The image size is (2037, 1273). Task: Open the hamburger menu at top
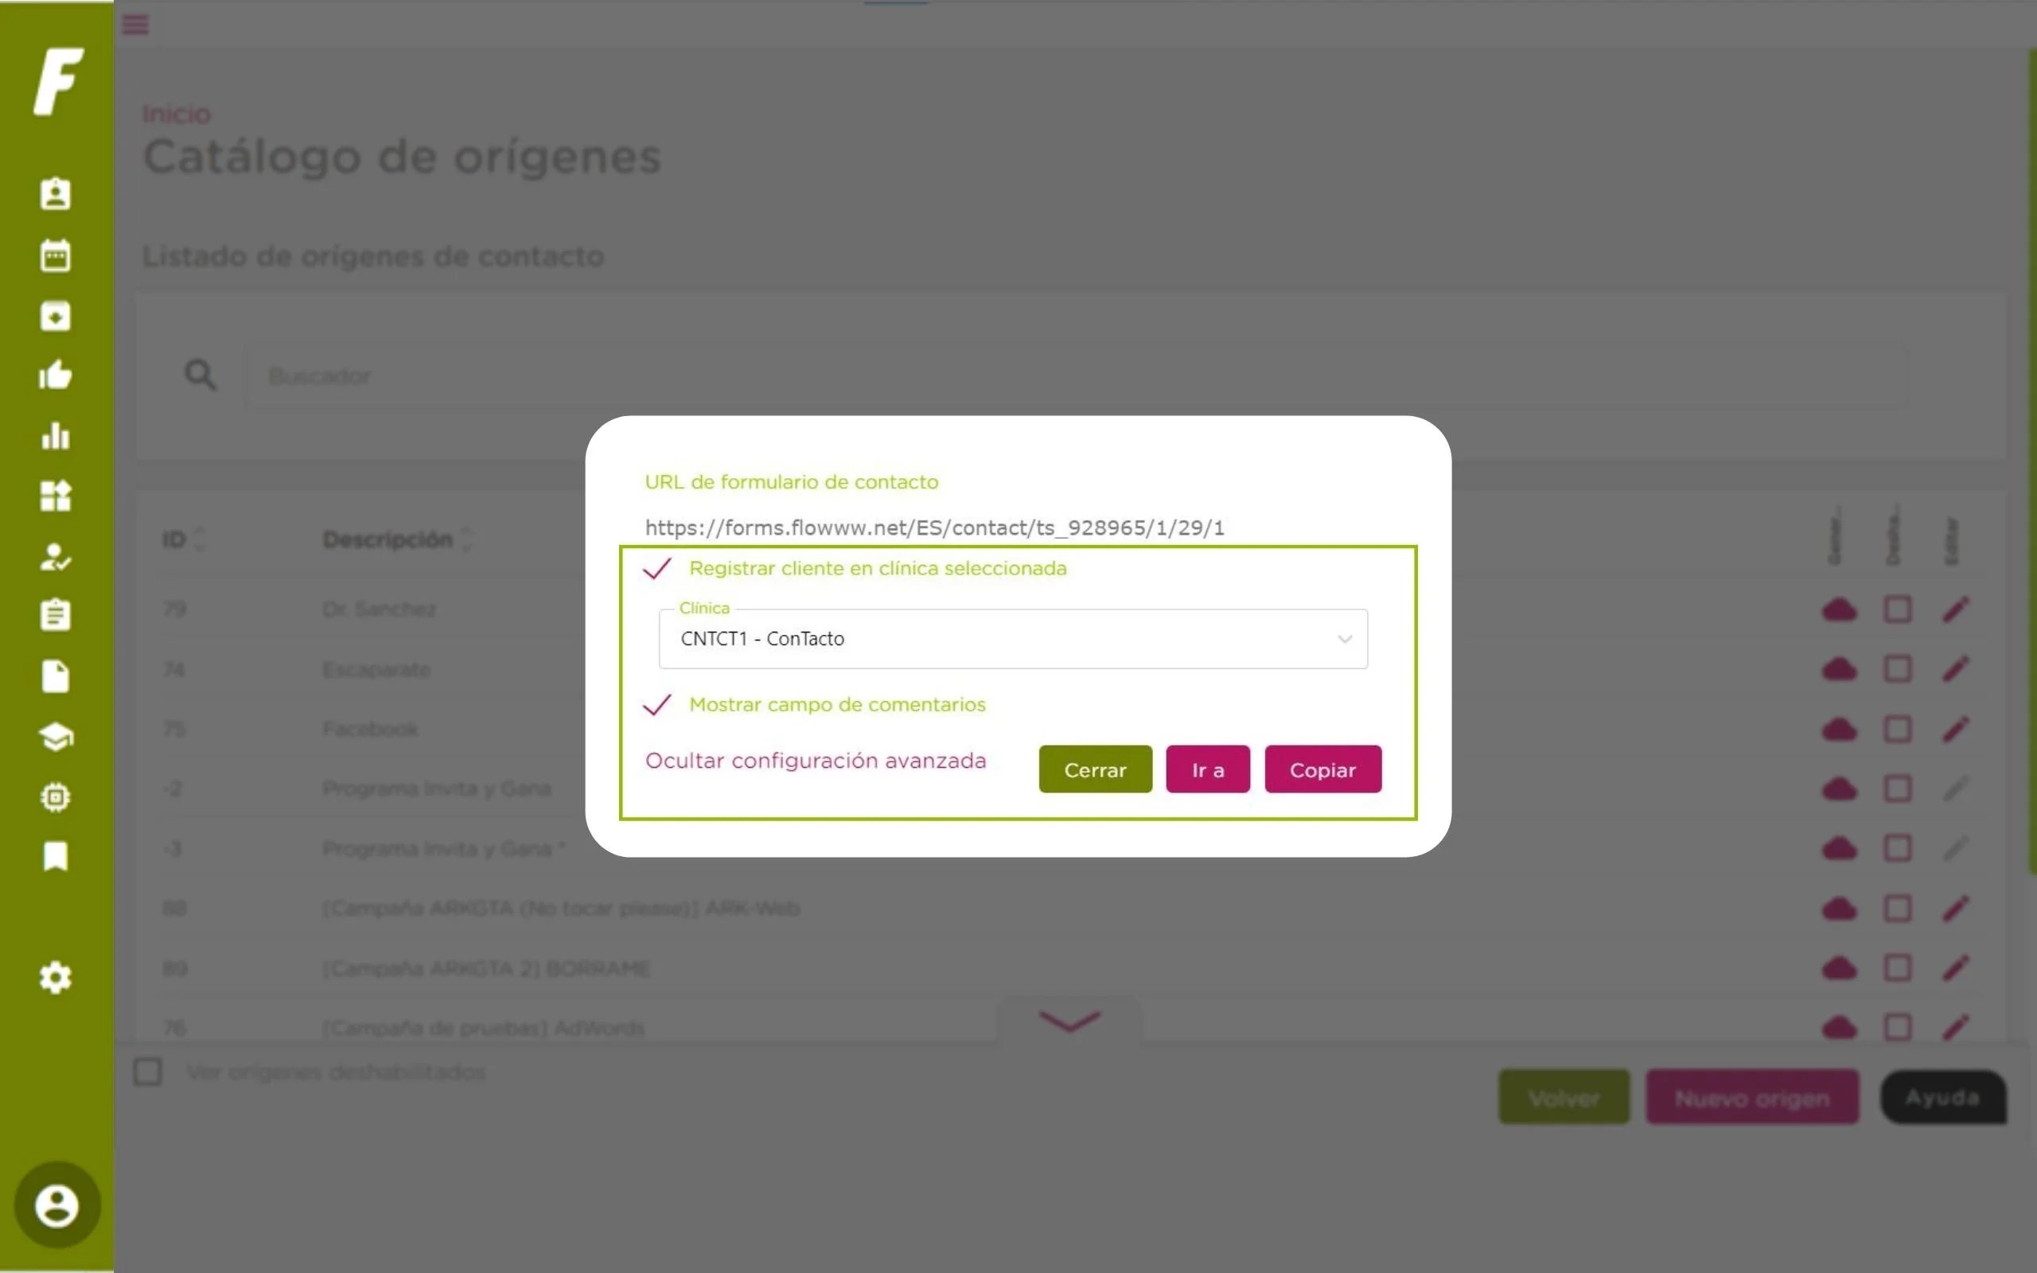(135, 25)
